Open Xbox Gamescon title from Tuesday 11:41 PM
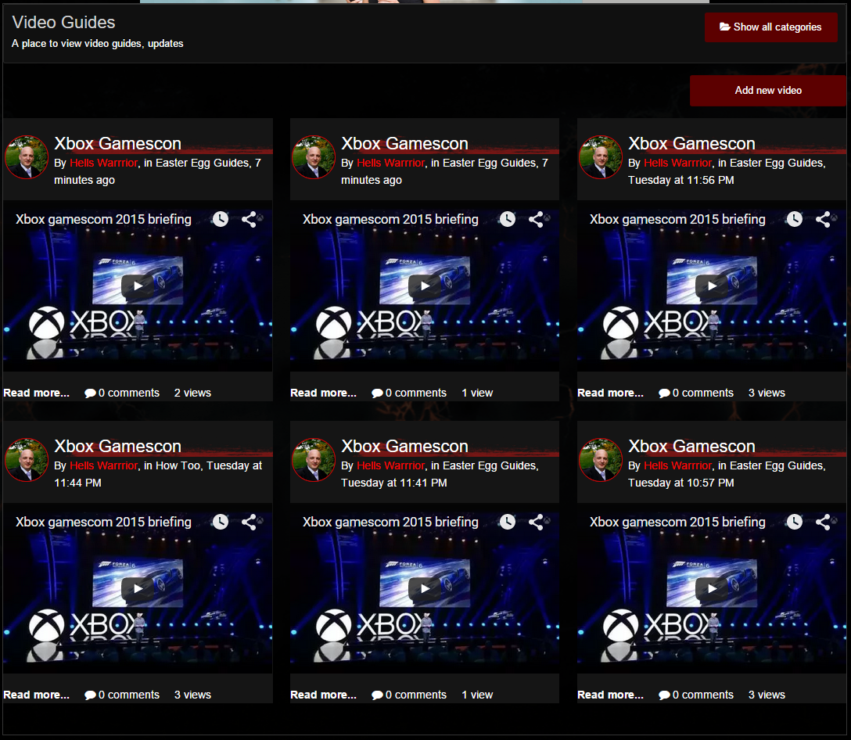The width and height of the screenshot is (851, 740). [405, 447]
